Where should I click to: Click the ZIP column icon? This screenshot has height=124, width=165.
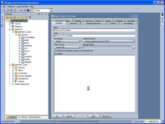tap(22, 54)
